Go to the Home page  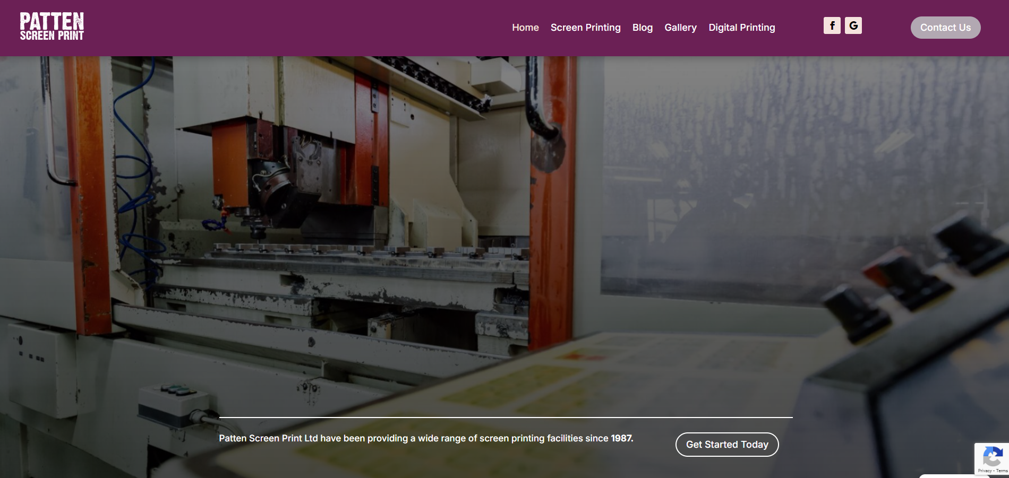point(525,28)
